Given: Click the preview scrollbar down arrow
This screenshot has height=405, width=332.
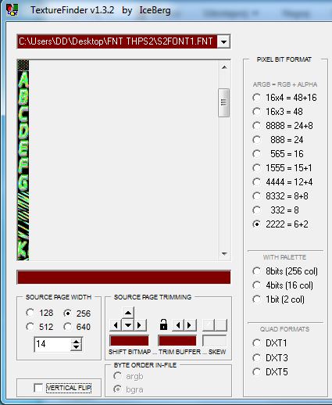Looking at the screenshot, I should (x=224, y=253).
